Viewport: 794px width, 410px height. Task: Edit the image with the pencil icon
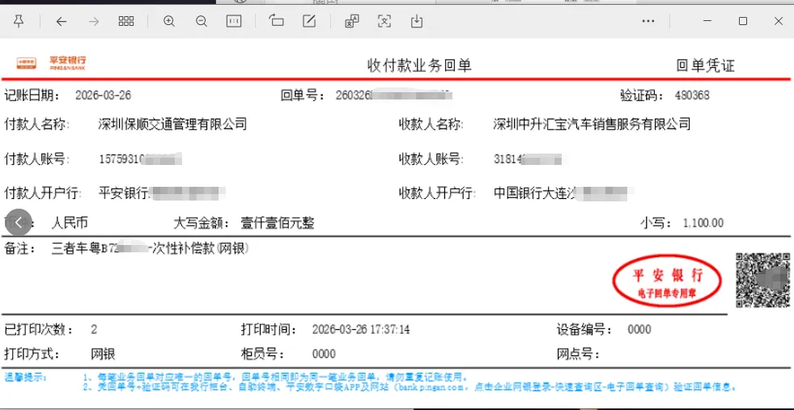click(x=309, y=21)
